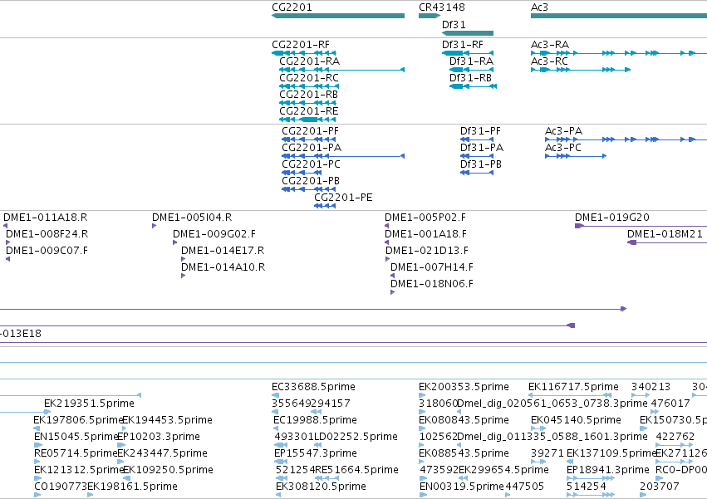Select EST EP15547.3prime
Viewport: 707px width, 499px height.
(x=315, y=453)
